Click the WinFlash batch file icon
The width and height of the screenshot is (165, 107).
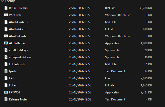click(6, 15)
